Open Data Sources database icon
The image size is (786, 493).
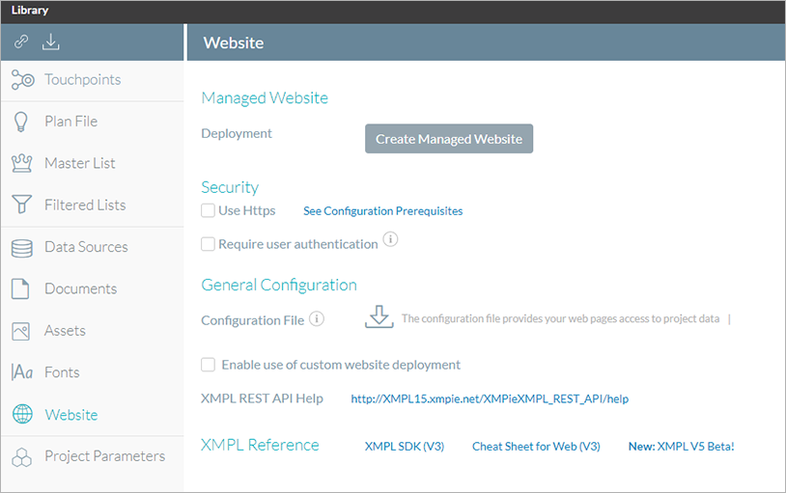tap(21, 248)
